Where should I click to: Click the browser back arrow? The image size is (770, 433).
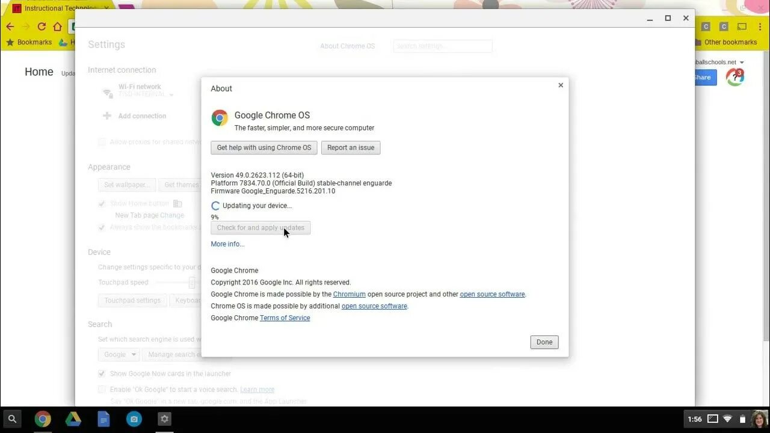10,26
